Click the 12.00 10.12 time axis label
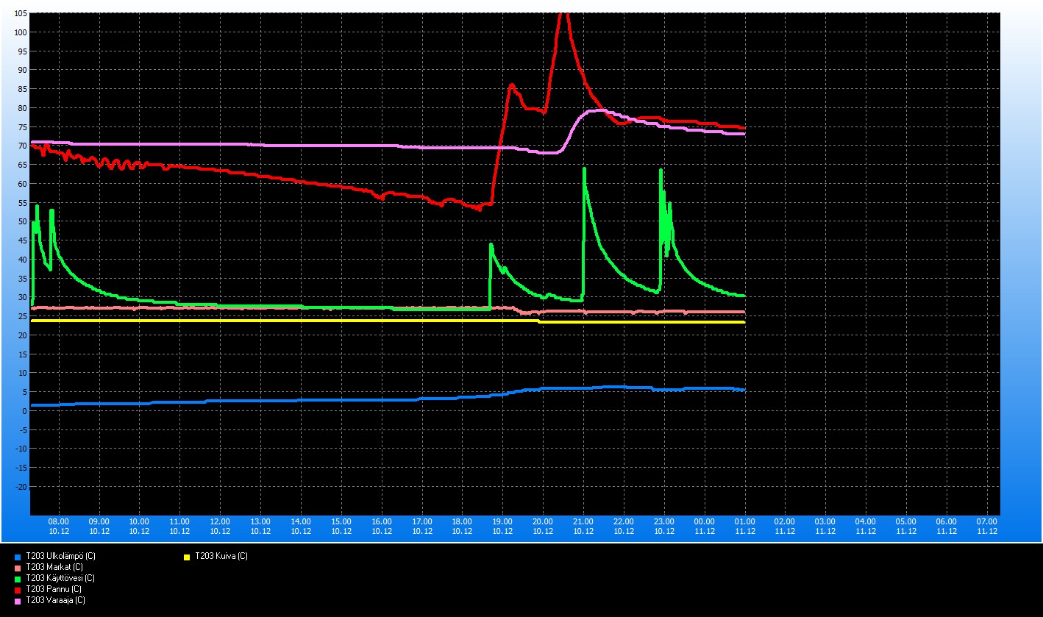The width and height of the screenshot is (1043, 617). [x=220, y=526]
